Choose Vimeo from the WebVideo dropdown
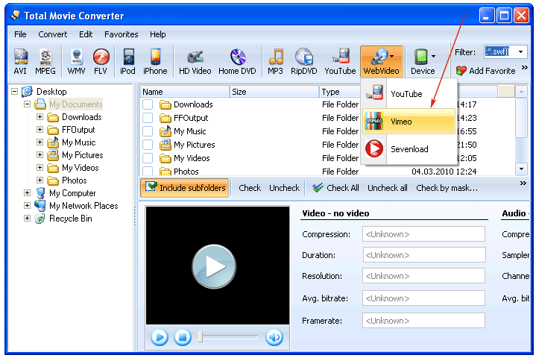The height and width of the screenshot is (358, 536). (x=409, y=122)
